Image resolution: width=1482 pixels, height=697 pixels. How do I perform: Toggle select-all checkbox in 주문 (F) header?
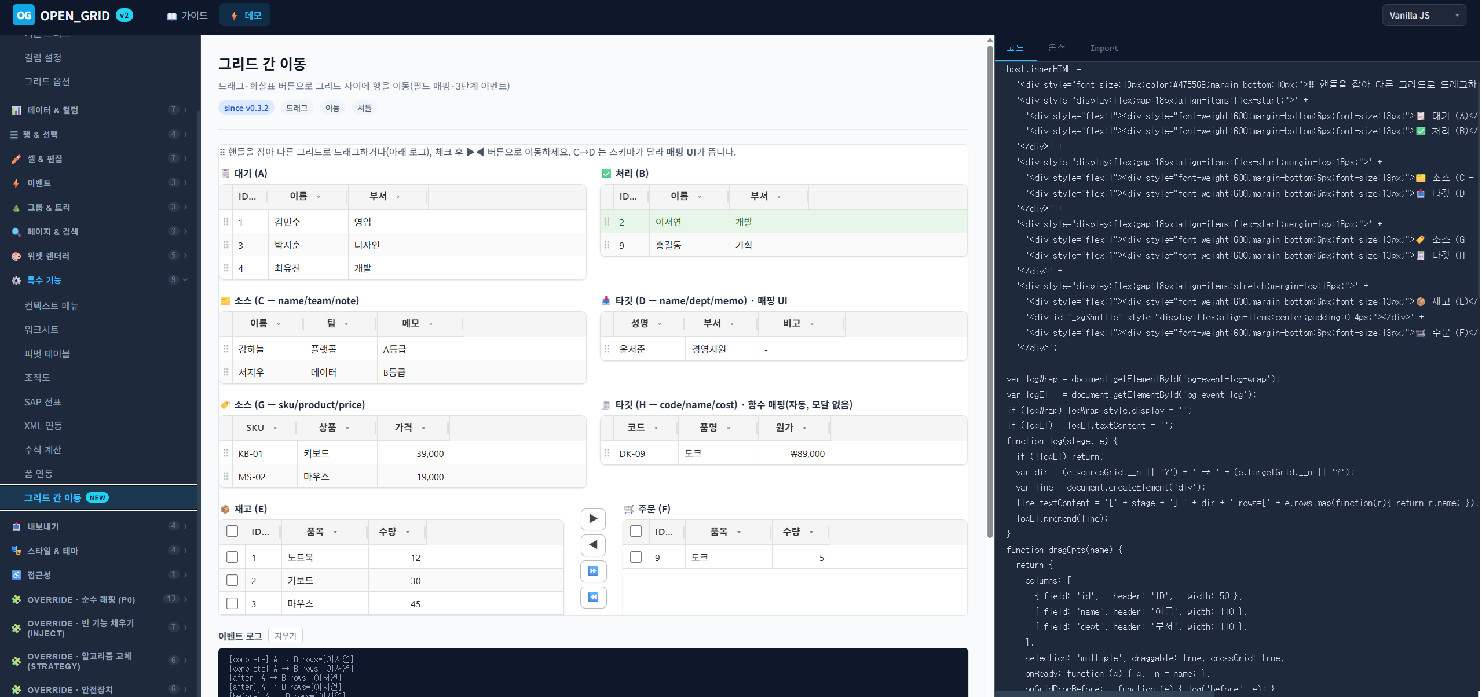tap(636, 531)
